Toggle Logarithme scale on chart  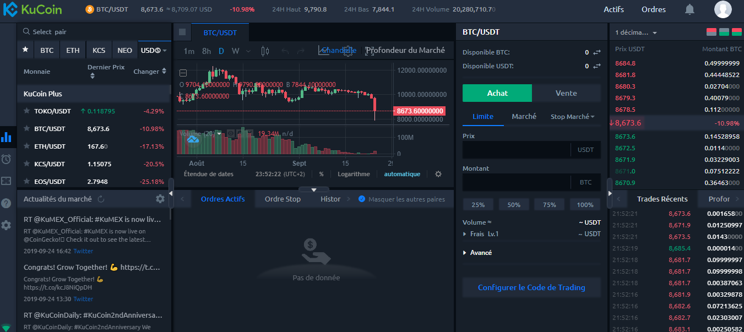coord(354,174)
